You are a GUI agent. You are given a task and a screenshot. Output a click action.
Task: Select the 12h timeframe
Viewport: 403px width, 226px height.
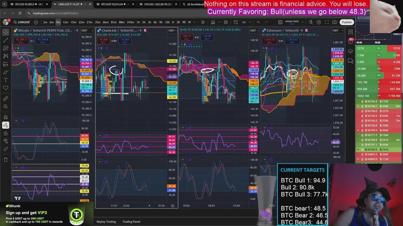pos(167,22)
